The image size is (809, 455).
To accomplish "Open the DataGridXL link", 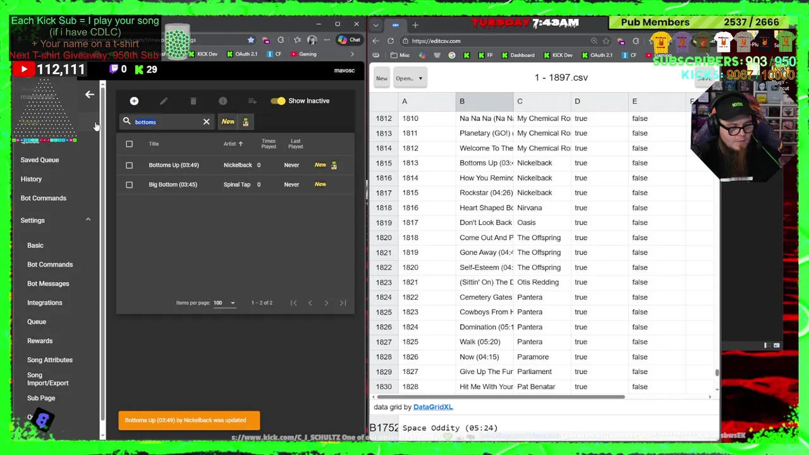I will point(433,407).
